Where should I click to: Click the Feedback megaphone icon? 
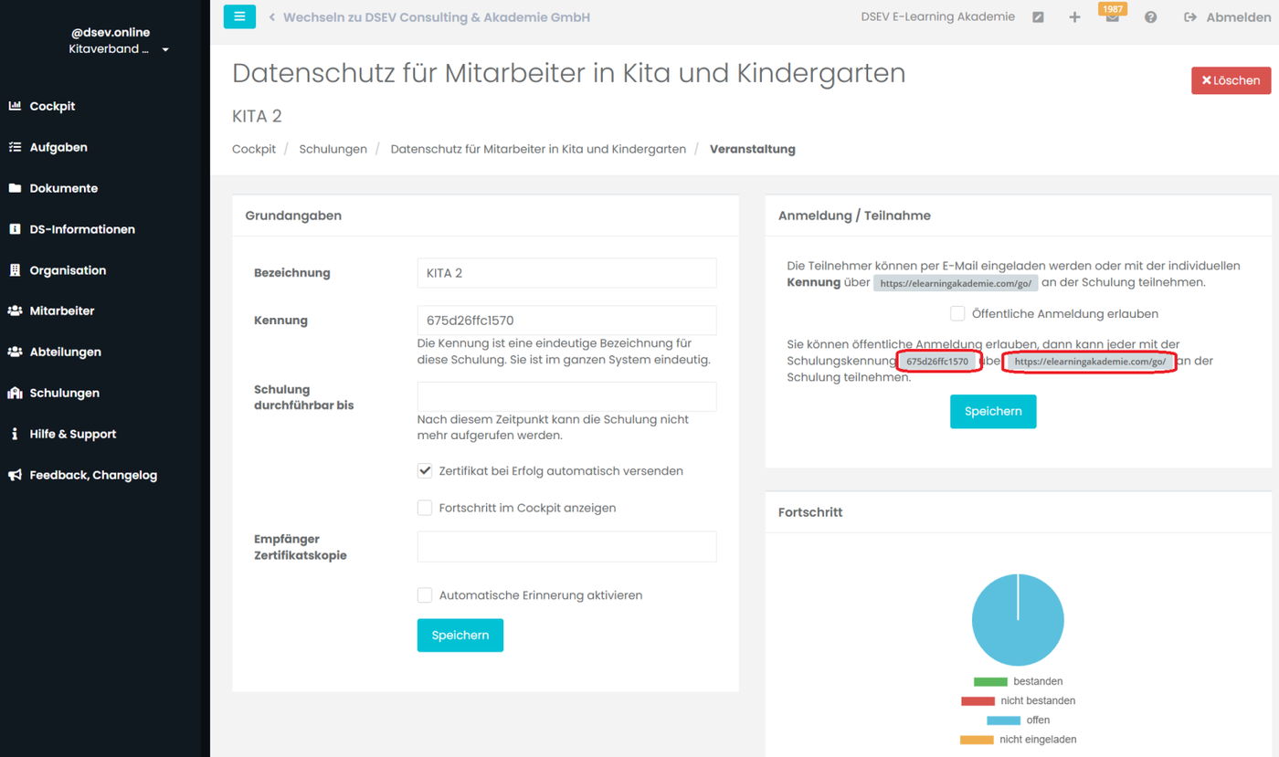point(15,475)
